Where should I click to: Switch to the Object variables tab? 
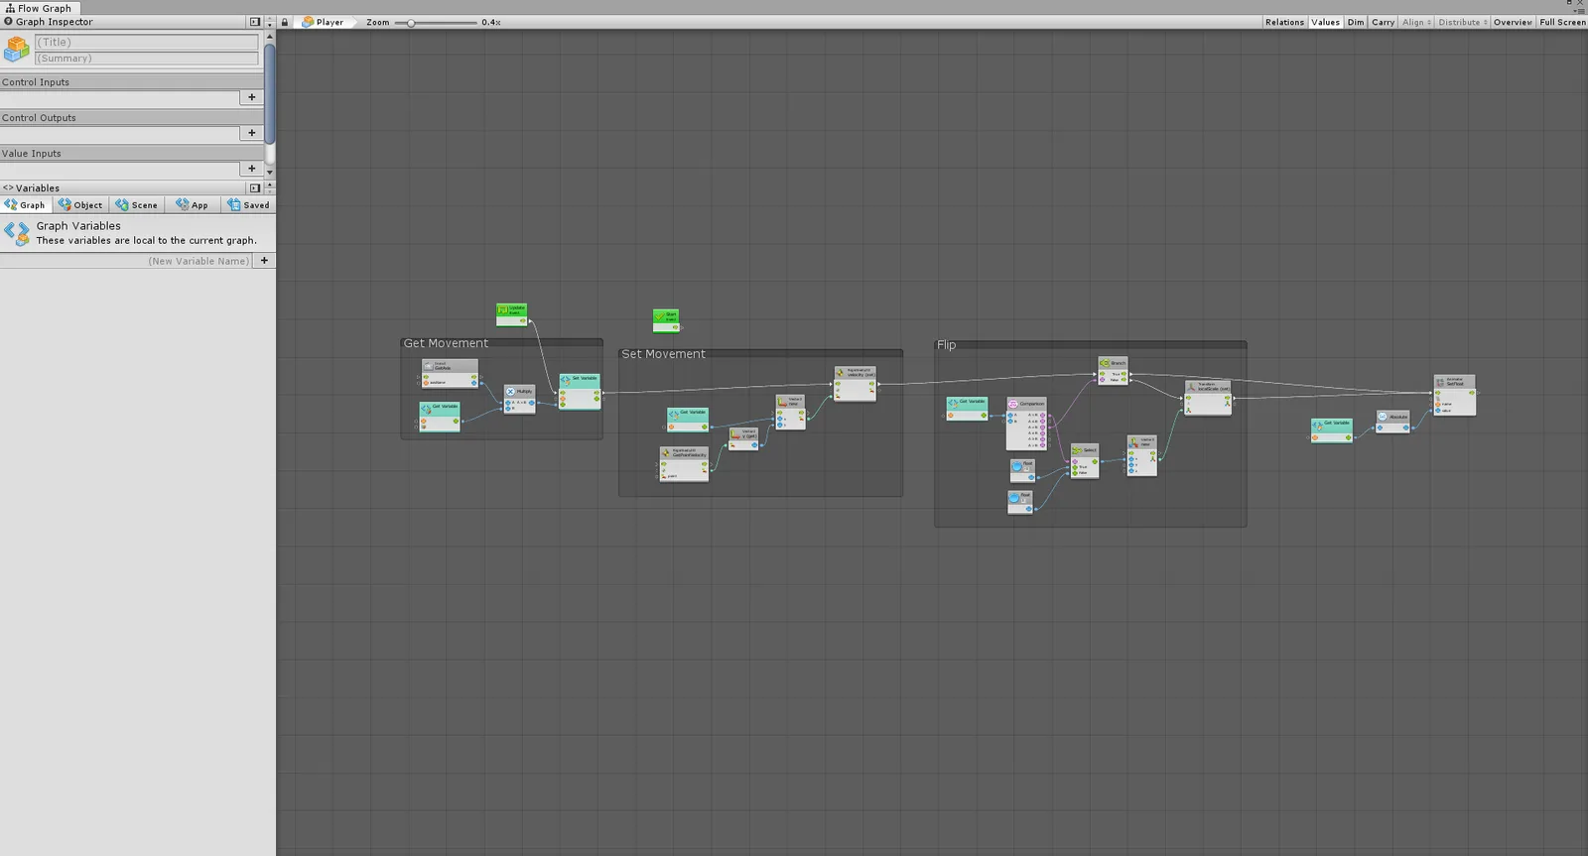(x=80, y=204)
